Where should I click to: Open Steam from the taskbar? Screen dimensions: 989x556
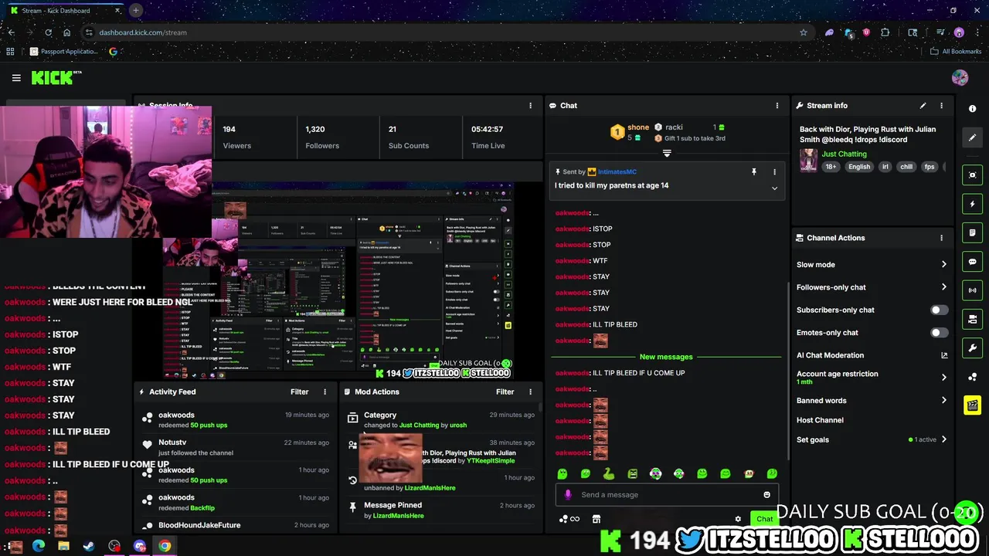(89, 546)
